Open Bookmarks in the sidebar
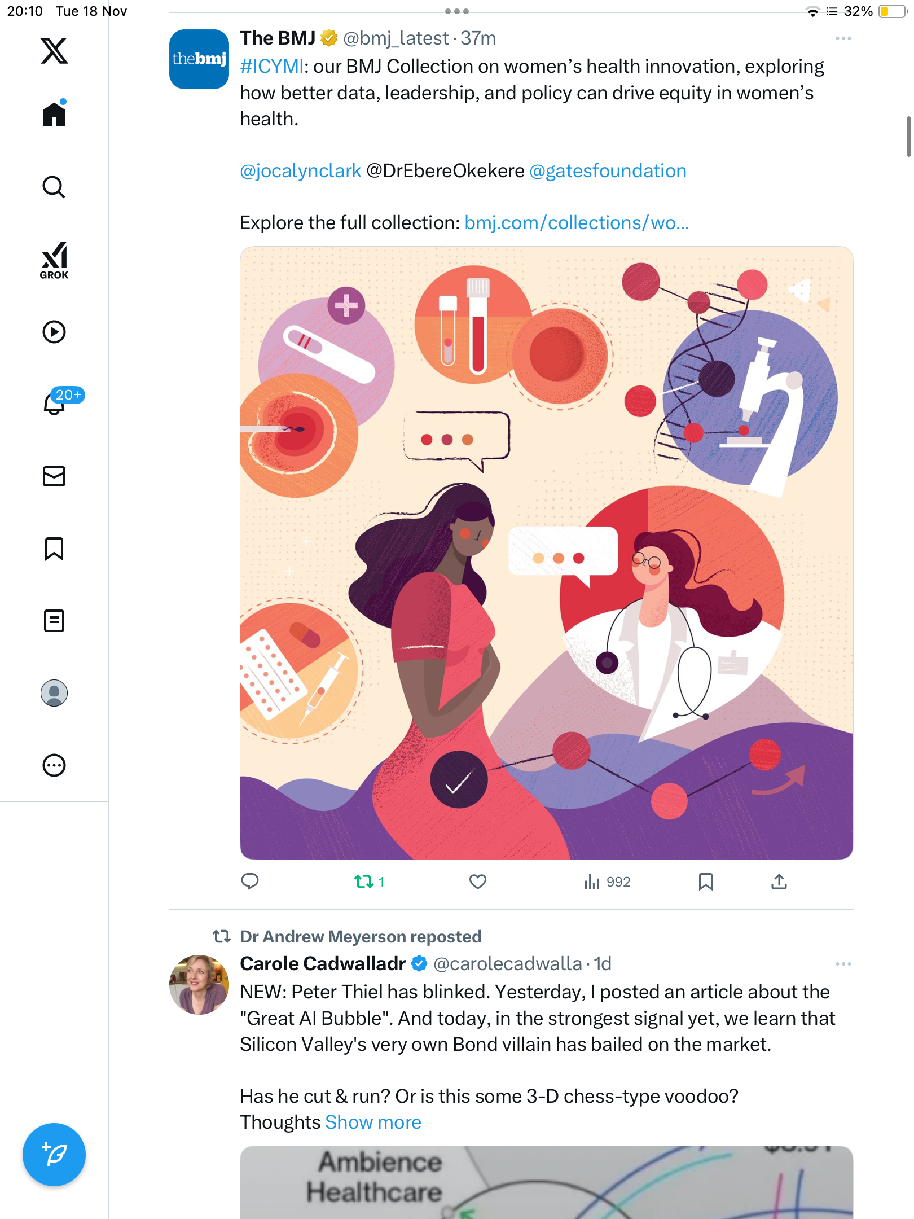 [54, 549]
